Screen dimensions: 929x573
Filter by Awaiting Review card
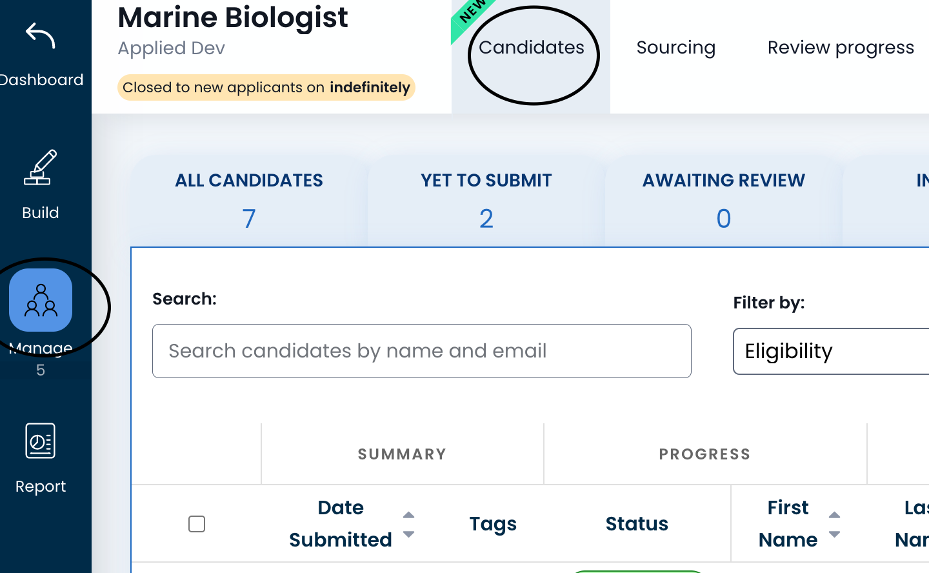point(723,200)
